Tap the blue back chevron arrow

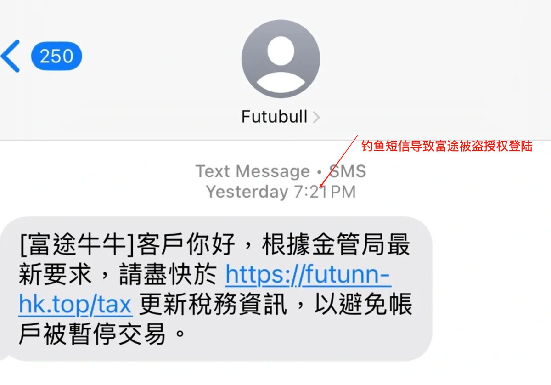11,56
